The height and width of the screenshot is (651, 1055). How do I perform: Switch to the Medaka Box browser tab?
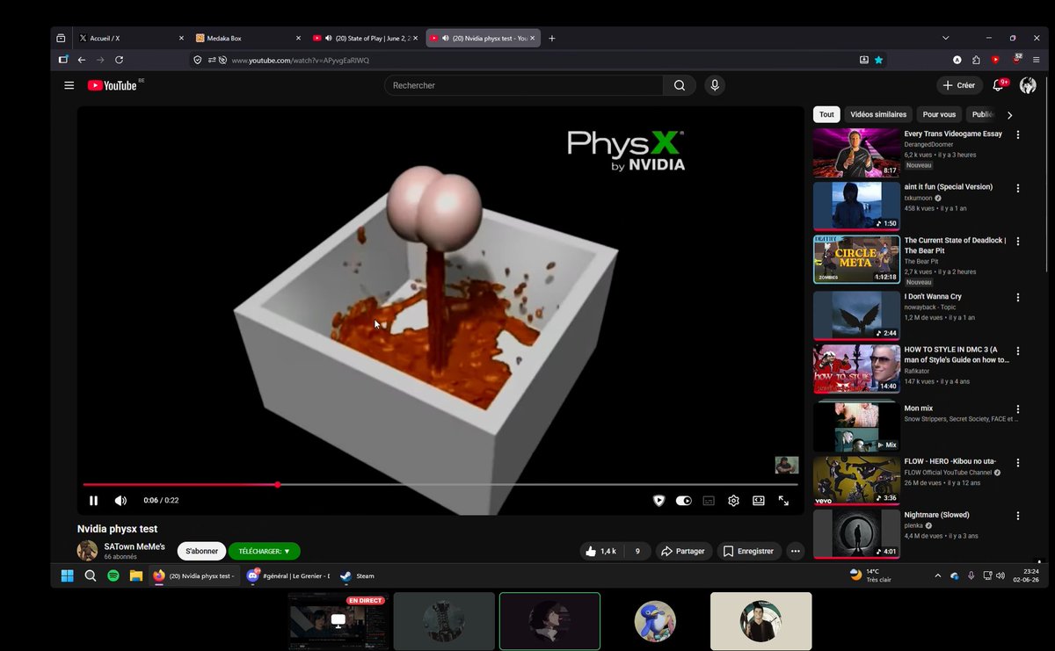[247, 39]
